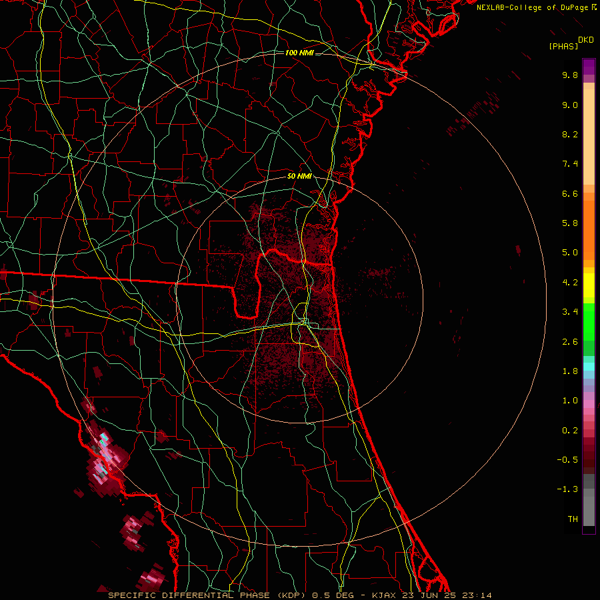Pick the purple swatch at the top of the color bar
The height and width of the screenshot is (600, 600).
pyautogui.click(x=589, y=67)
